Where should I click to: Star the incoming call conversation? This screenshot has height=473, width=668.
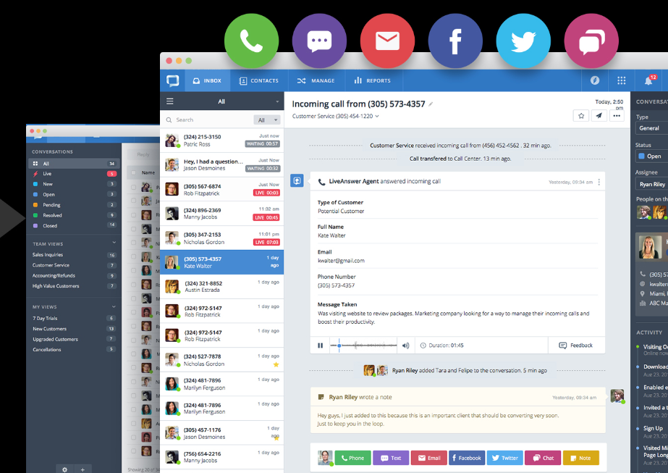[x=580, y=115]
